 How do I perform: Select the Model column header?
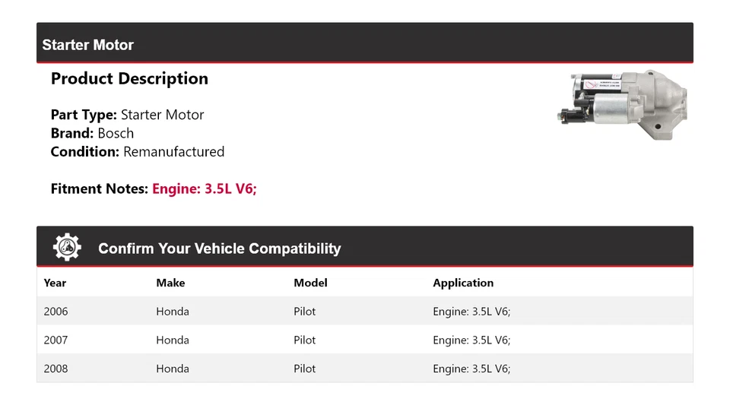[x=310, y=283]
